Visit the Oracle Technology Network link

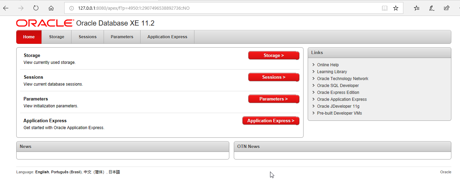pos(343,79)
